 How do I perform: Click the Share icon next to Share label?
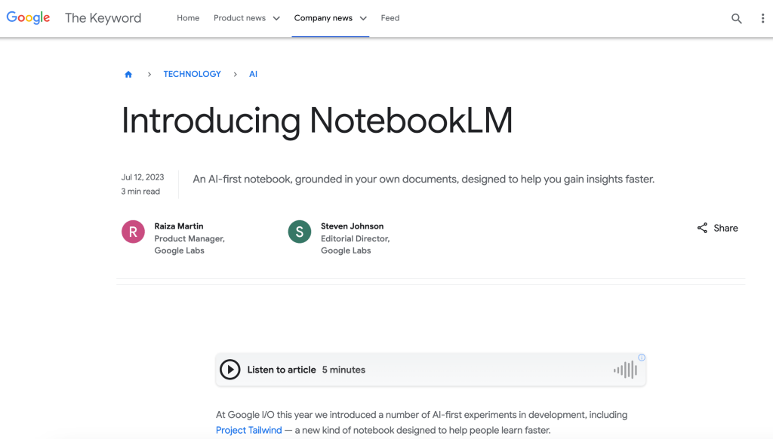click(x=701, y=228)
